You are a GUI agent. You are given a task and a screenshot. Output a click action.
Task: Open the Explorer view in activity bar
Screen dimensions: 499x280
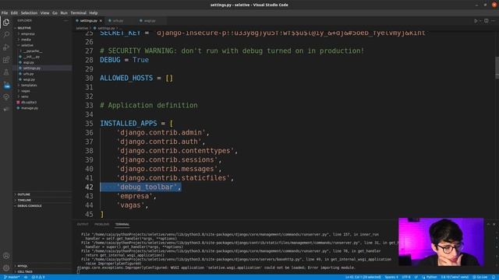pyautogui.click(x=6, y=23)
